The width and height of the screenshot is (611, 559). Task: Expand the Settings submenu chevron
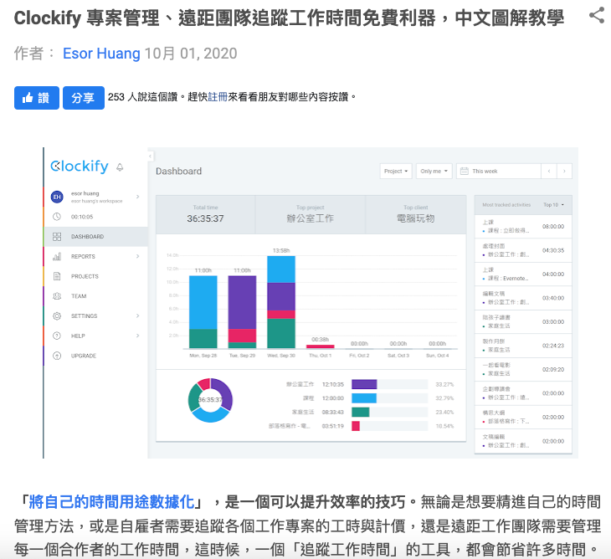pyautogui.click(x=137, y=316)
